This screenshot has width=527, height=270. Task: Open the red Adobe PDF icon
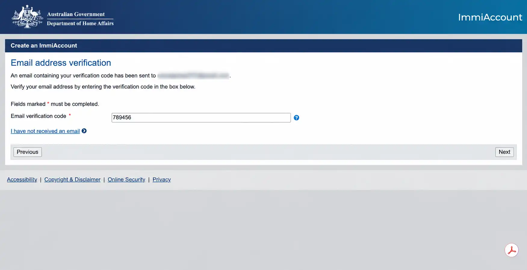point(512,250)
